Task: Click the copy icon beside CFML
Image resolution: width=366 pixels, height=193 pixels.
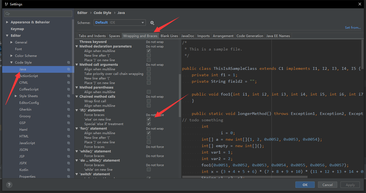Action: 68,83
